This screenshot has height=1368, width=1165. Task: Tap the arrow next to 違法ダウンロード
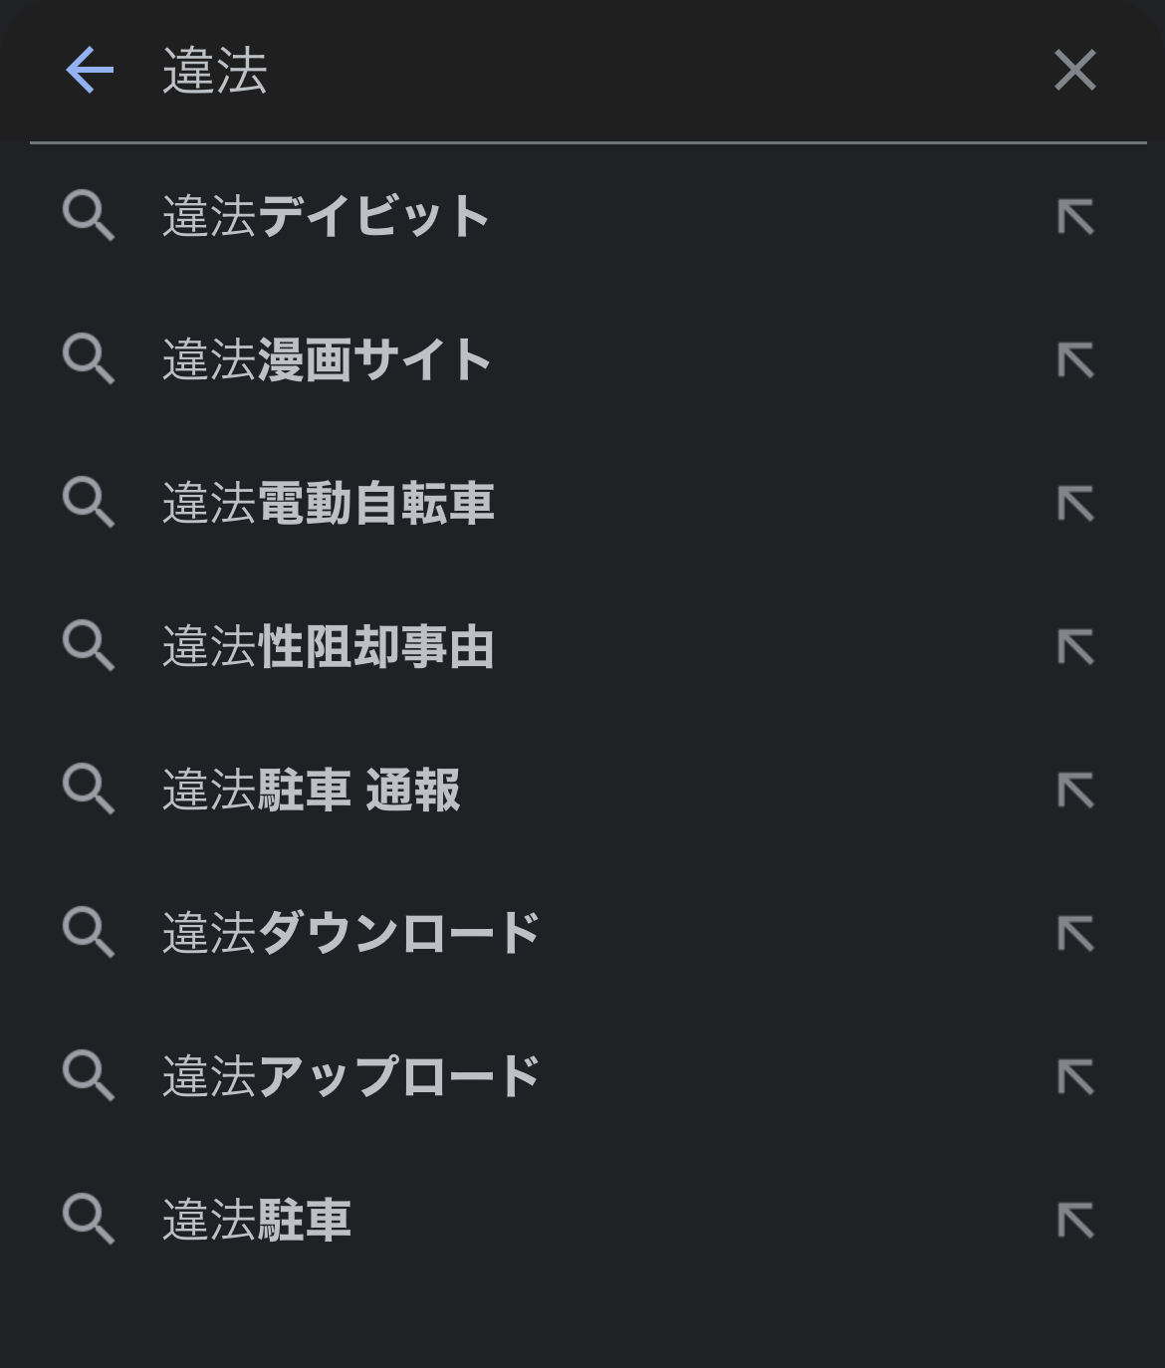tap(1075, 934)
